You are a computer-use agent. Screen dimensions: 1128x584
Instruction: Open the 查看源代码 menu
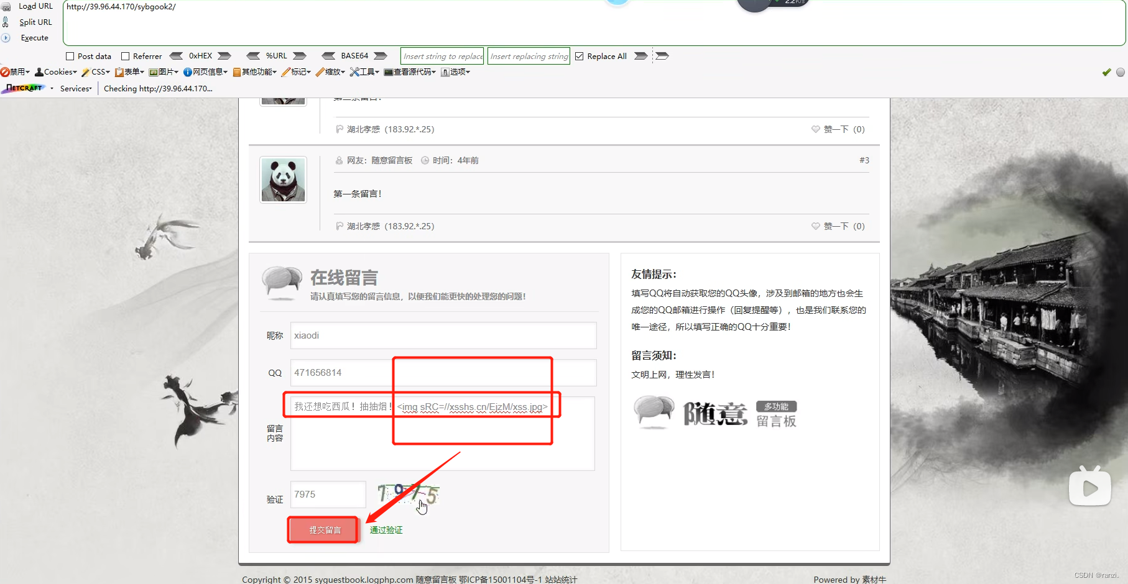tap(410, 72)
